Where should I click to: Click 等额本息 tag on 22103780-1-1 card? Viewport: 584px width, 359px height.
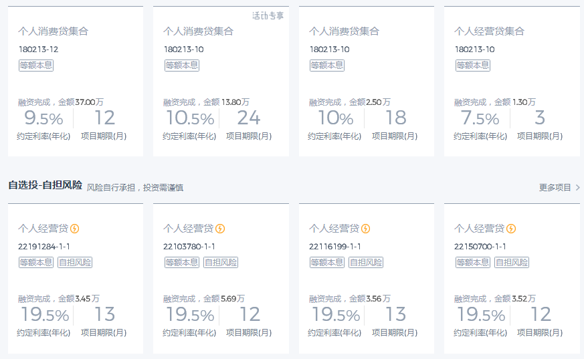pos(182,263)
